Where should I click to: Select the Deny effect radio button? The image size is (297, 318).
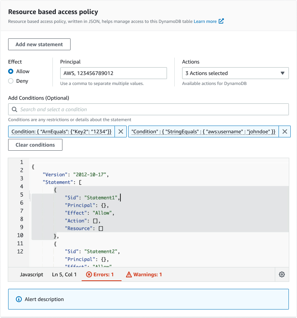(10, 81)
